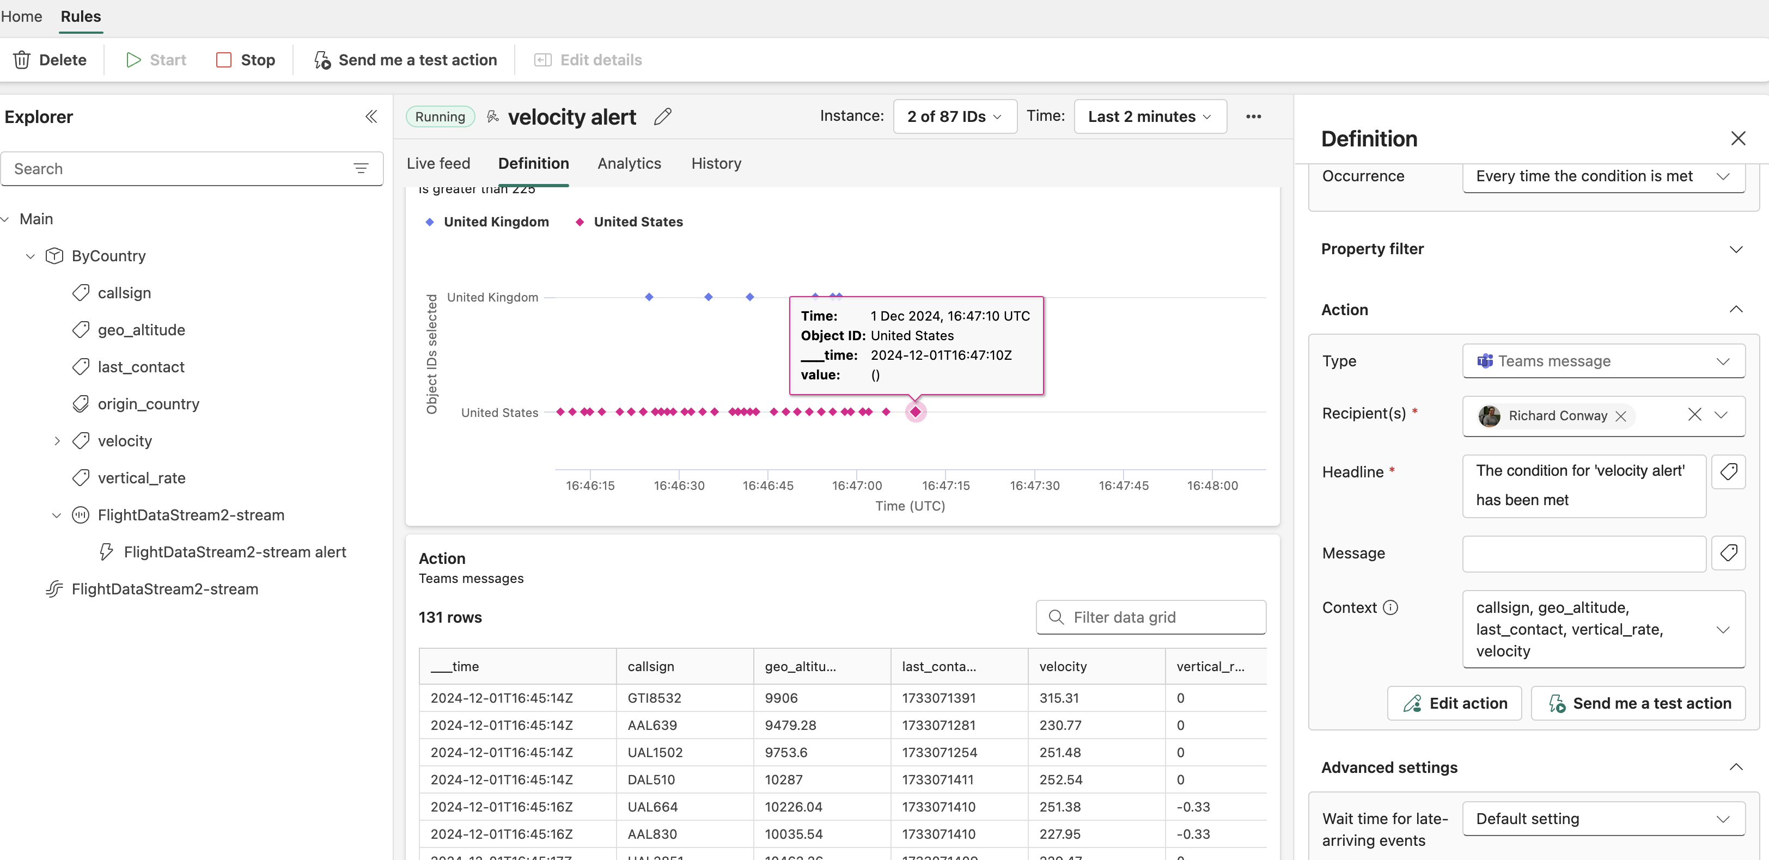Click the highlighted United States chart marker
Viewport: 1769px width, 860px height.
pos(916,412)
